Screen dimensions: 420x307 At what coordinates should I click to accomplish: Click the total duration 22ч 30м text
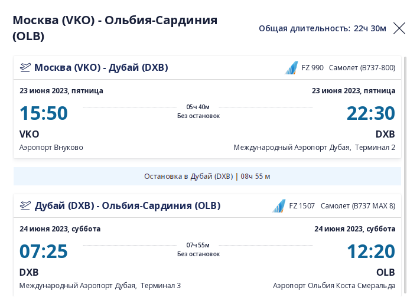pos(323,28)
